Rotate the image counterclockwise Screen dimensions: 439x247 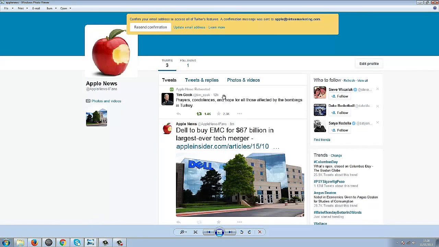click(x=241, y=232)
